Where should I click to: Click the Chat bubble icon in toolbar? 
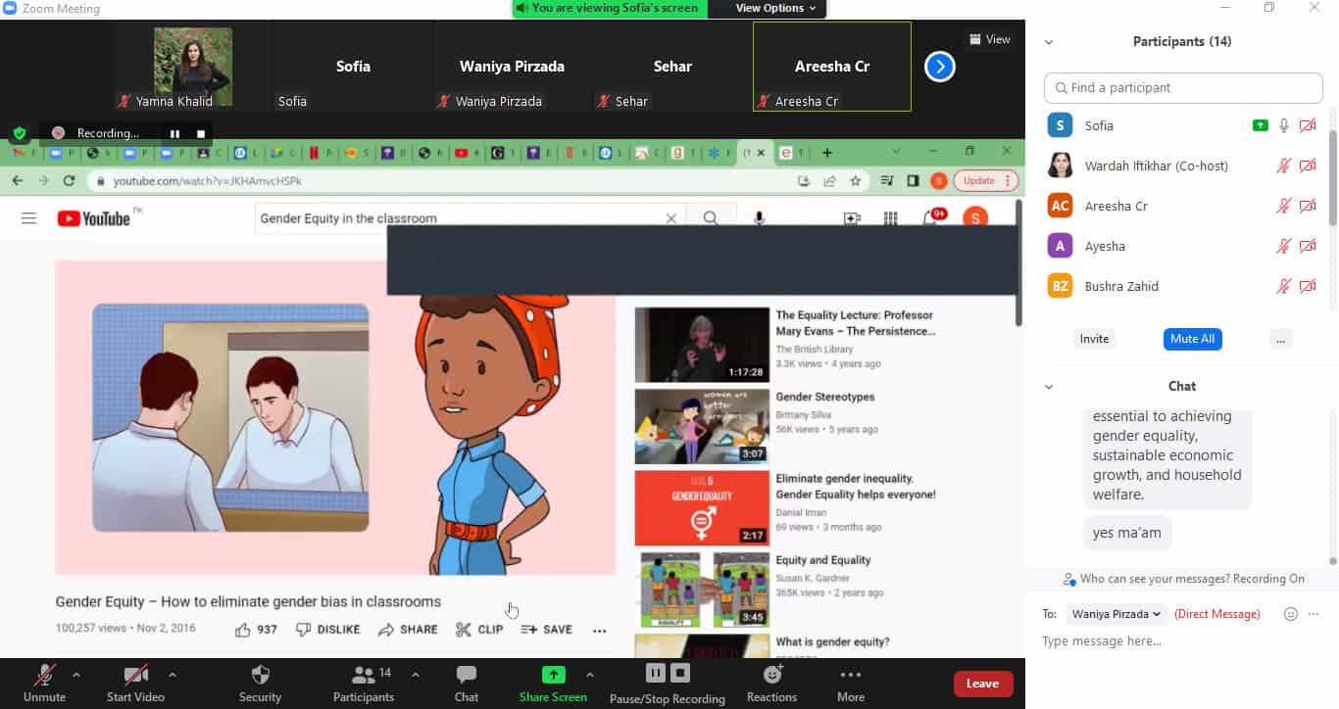(467, 675)
